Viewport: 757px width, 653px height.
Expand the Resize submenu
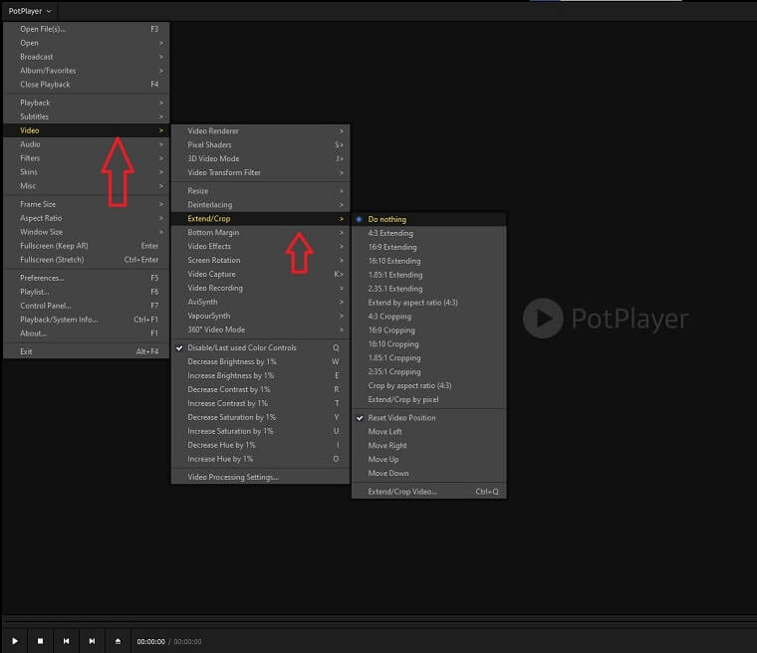(260, 191)
